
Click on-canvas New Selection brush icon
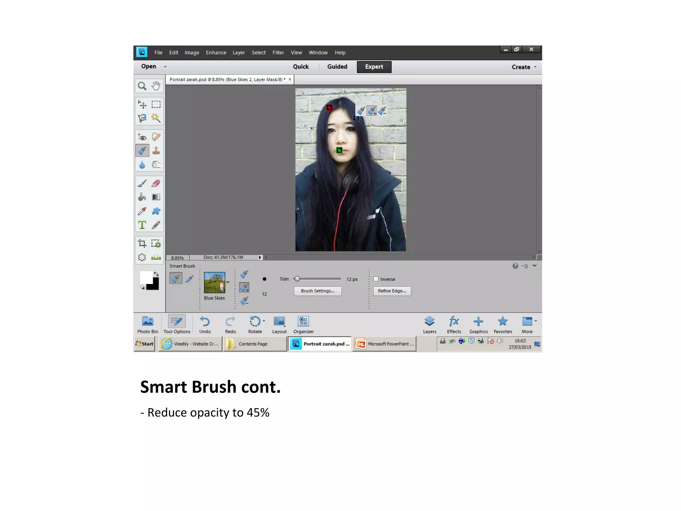(x=361, y=110)
